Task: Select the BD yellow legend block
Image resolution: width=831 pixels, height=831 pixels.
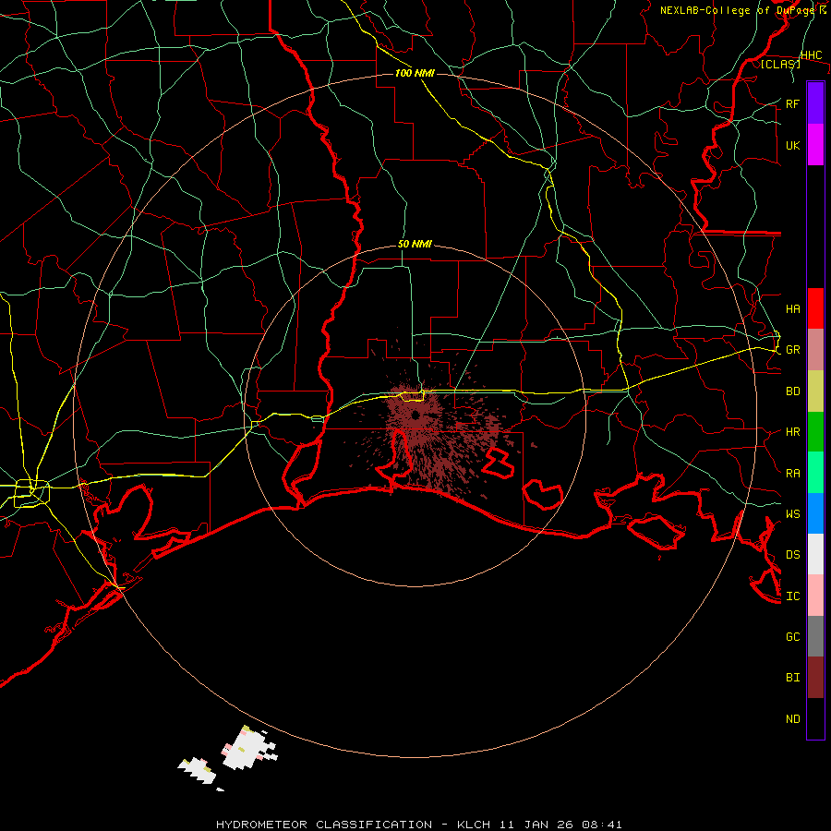Action: point(815,391)
